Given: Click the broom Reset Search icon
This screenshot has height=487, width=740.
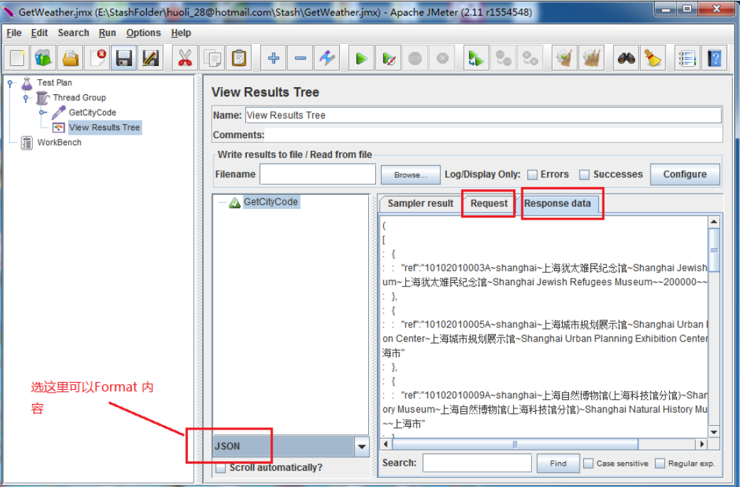Looking at the screenshot, I should [652, 59].
